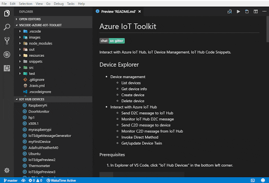Click the WakaTime Active status item
This screenshot has height=183, width=269.
click(x=61, y=180)
